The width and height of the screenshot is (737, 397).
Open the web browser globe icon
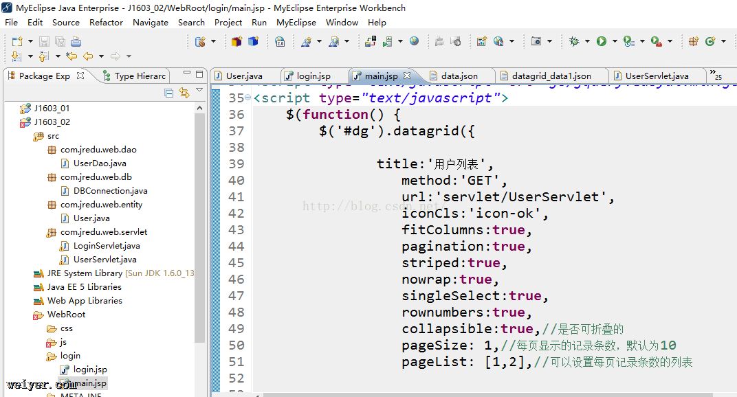414,41
